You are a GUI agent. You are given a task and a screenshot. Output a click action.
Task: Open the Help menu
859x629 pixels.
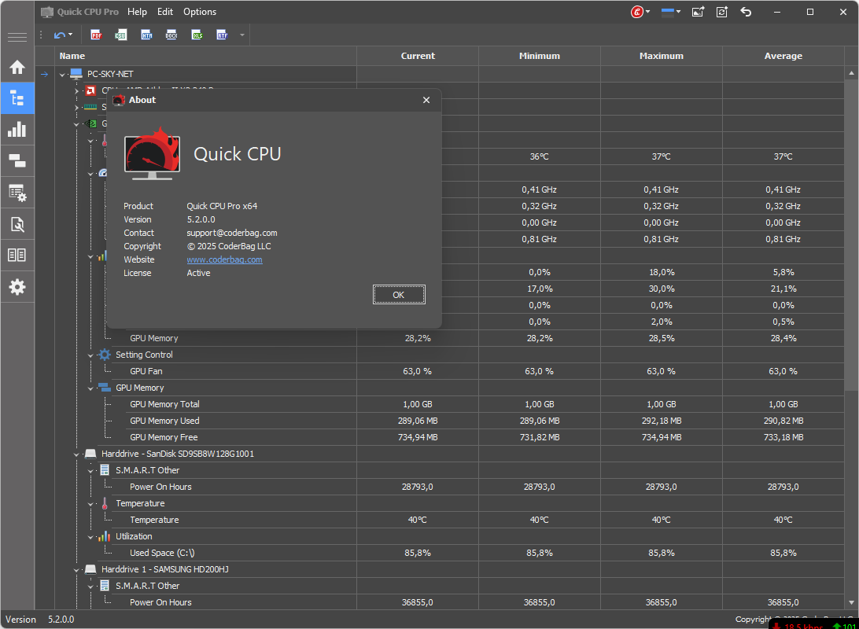tap(137, 12)
